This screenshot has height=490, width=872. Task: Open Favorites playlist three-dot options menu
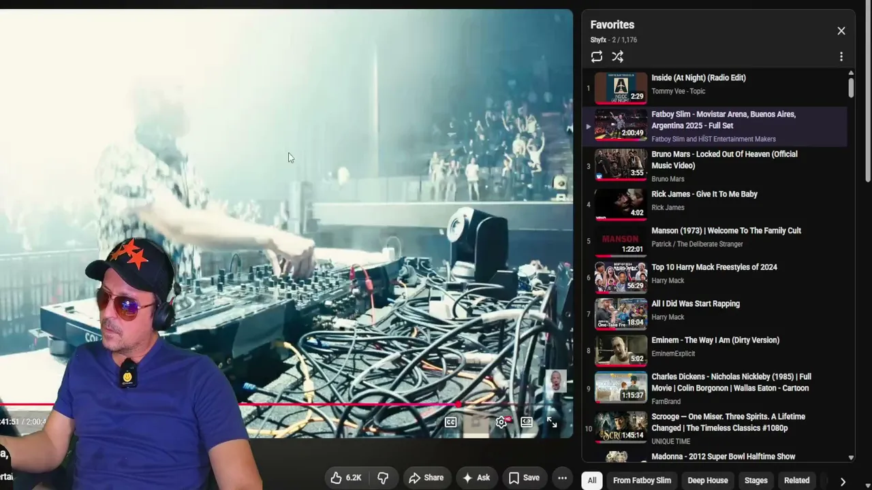click(841, 56)
